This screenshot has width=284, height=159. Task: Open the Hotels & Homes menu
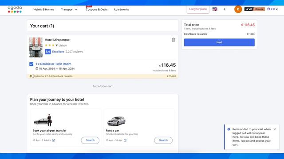click(43, 9)
